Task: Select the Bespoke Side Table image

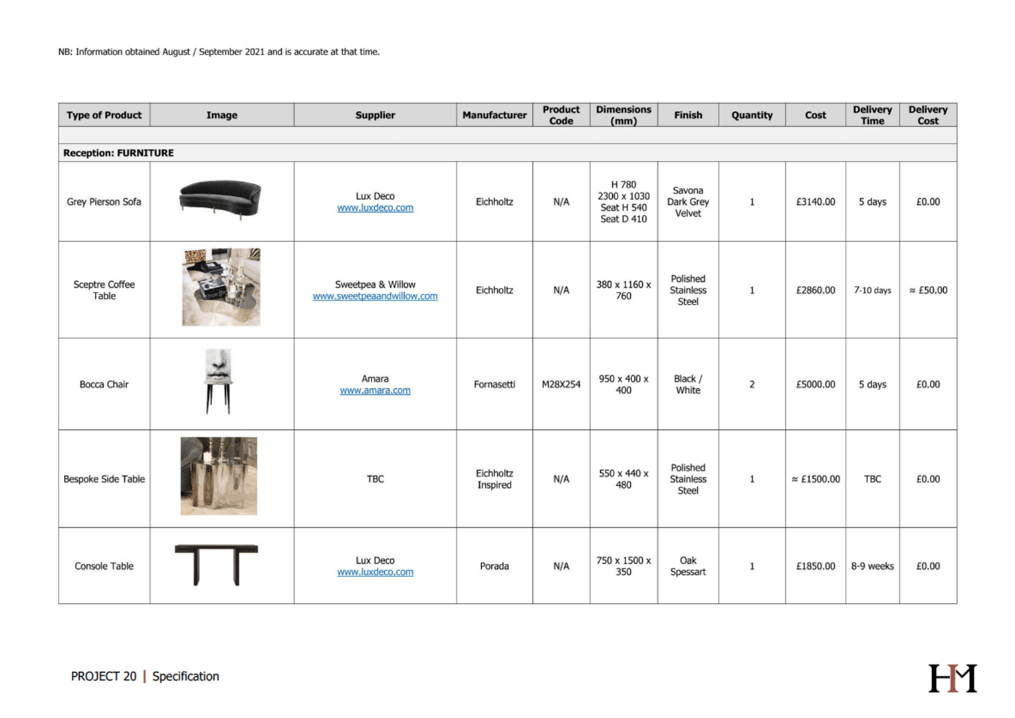Action: click(x=219, y=476)
